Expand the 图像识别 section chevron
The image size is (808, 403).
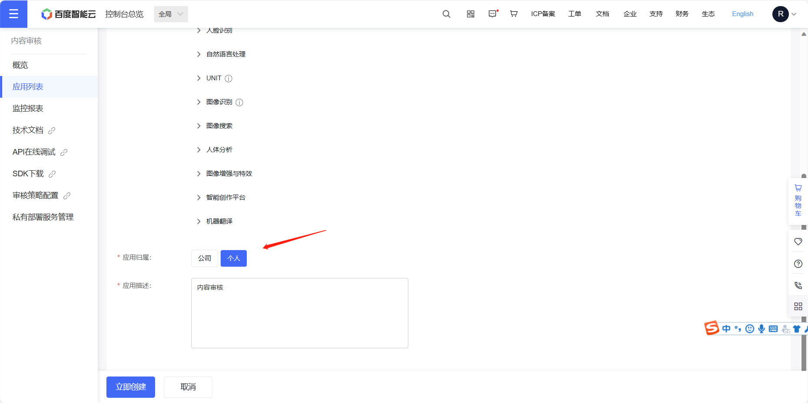point(199,102)
